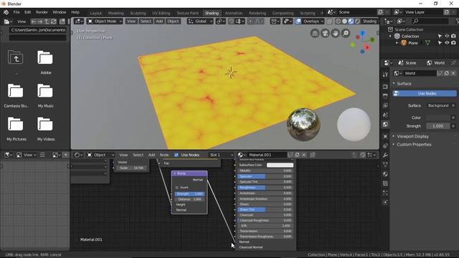Open the Global transform orientation dropdown
The width and height of the screenshot is (459, 258).
200,21
